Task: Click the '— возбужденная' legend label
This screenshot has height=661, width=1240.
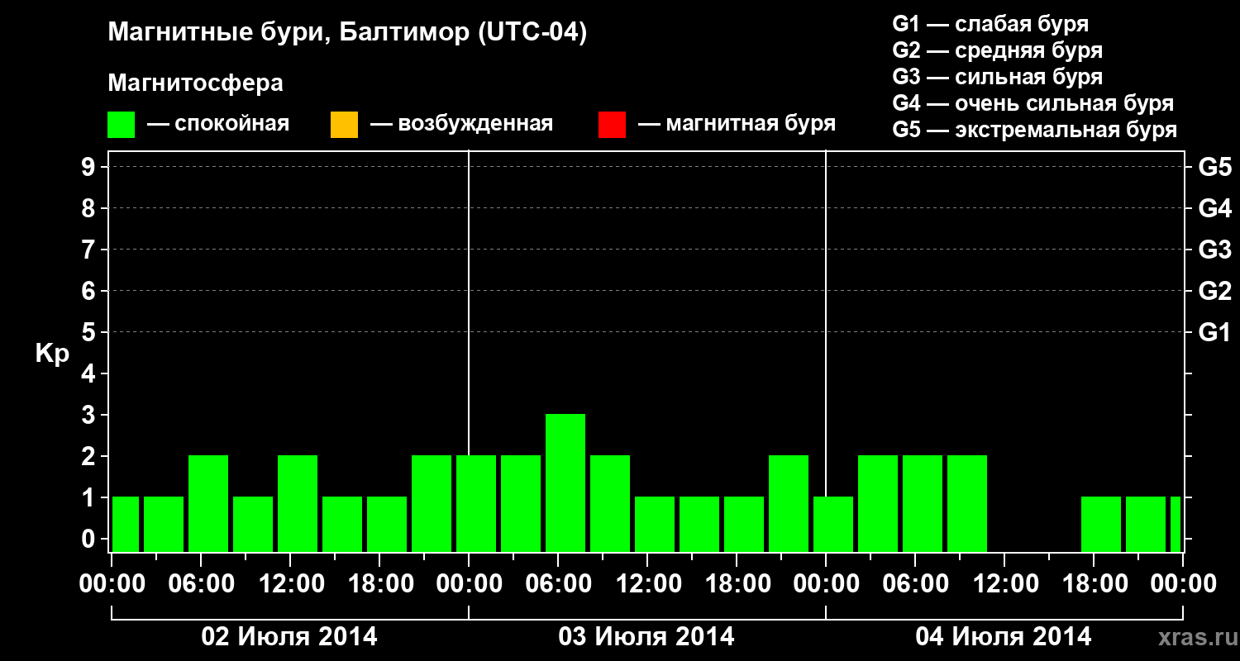Action: 461,125
